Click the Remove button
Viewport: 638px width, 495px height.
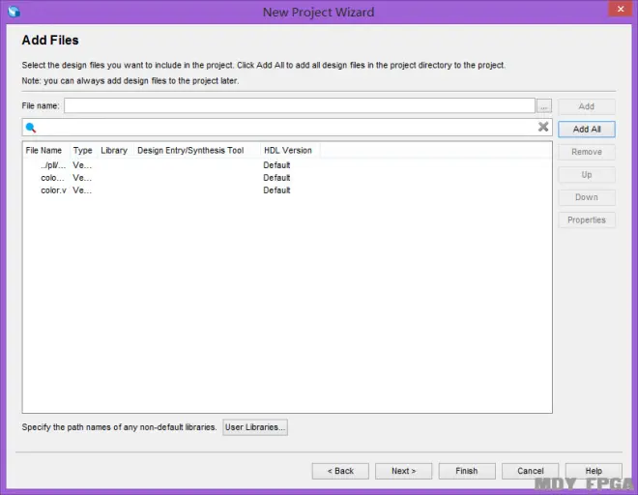pyautogui.click(x=587, y=152)
